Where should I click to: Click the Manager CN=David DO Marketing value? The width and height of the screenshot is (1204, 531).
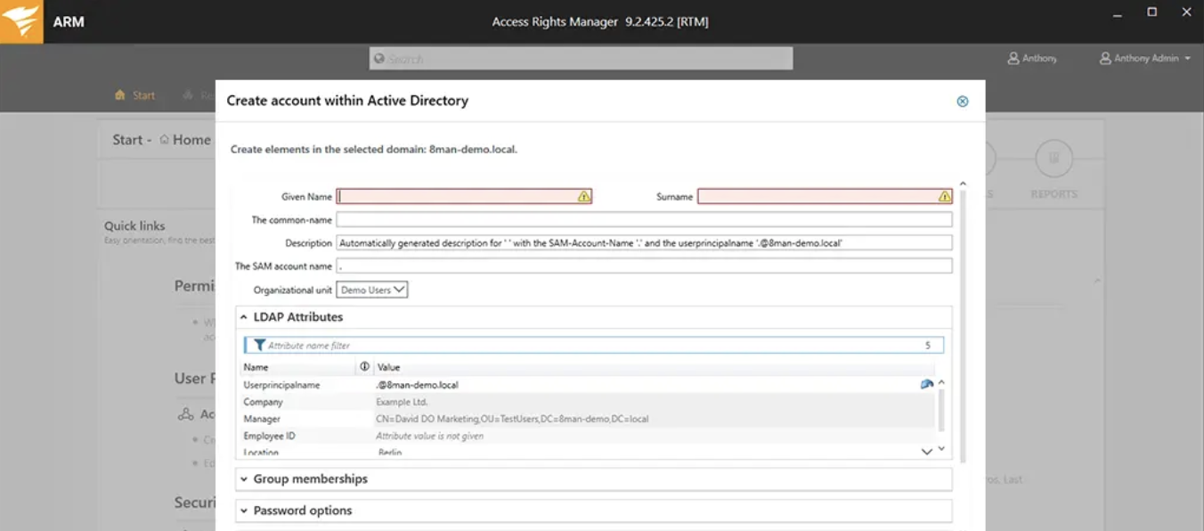[x=512, y=419]
